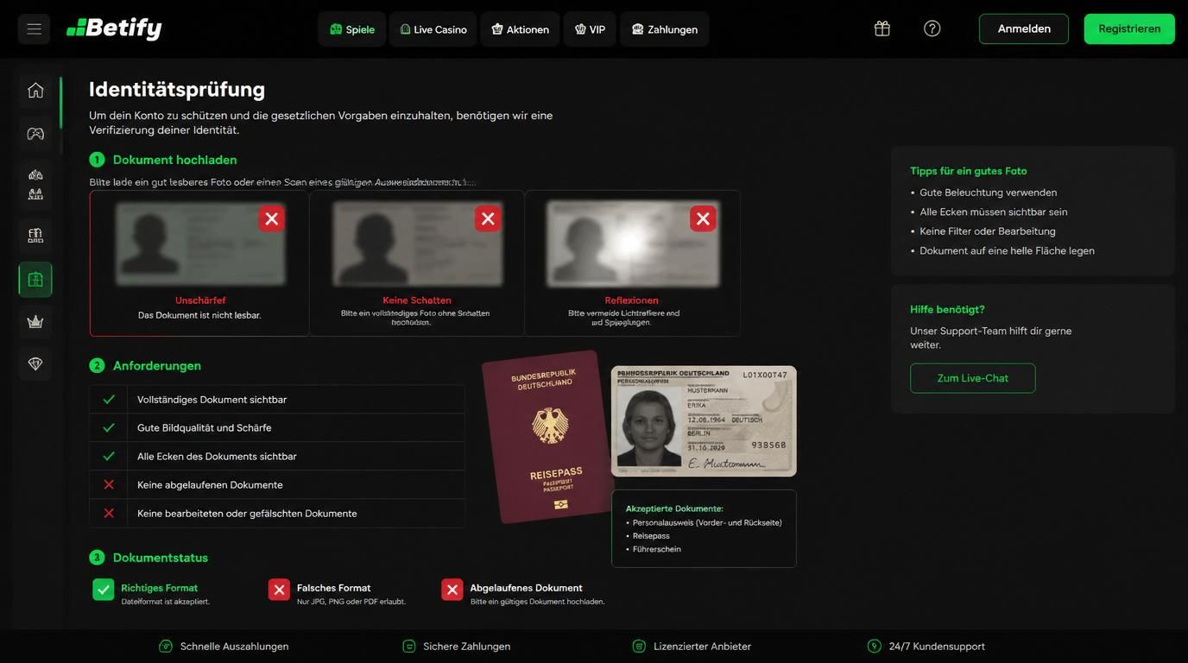Click the green check beside Richtiges Format

click(104, 590)
